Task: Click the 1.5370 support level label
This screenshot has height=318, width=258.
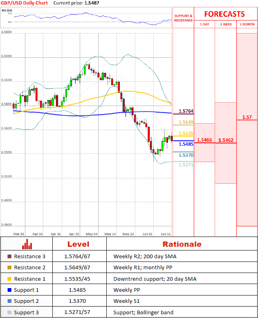Action: click(x=186, y=155)
